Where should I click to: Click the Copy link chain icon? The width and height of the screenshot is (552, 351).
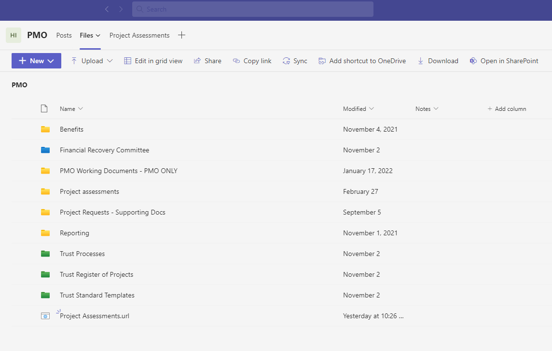[x=236, y=61]
